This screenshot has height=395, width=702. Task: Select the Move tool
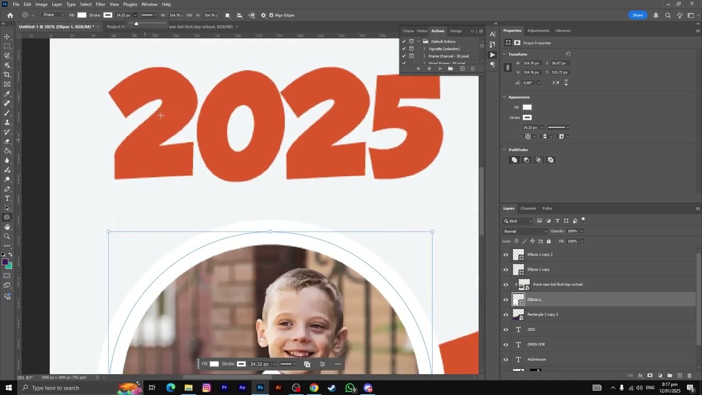coord(7,37)
